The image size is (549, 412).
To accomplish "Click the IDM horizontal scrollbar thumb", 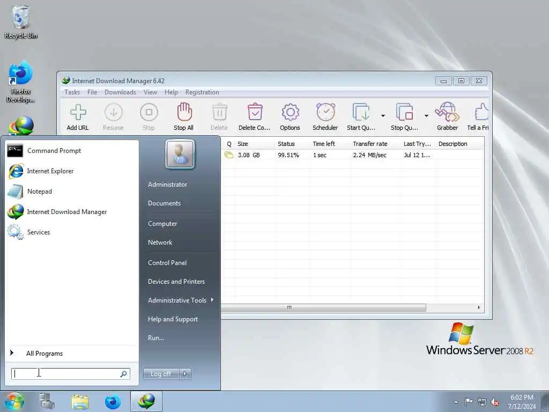I will pos(323,307).
